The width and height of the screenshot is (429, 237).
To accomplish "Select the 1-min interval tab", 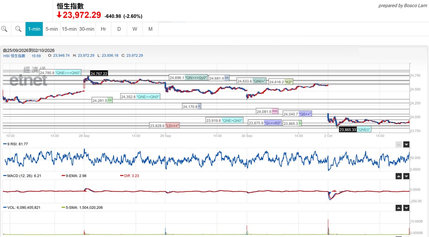I will tap(34, 29).
